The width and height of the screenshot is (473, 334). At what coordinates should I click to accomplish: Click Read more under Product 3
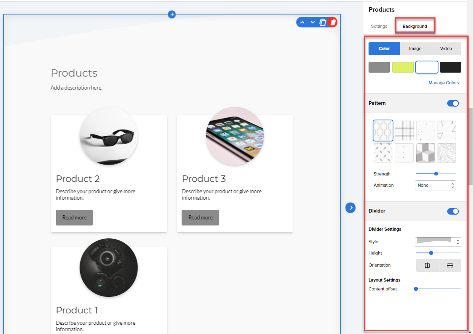(200, 217)
